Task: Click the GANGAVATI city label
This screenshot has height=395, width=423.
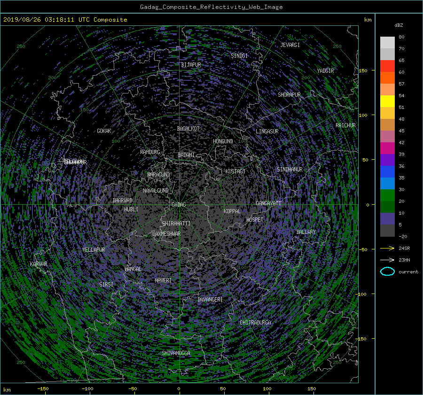Action: point(268,203)
